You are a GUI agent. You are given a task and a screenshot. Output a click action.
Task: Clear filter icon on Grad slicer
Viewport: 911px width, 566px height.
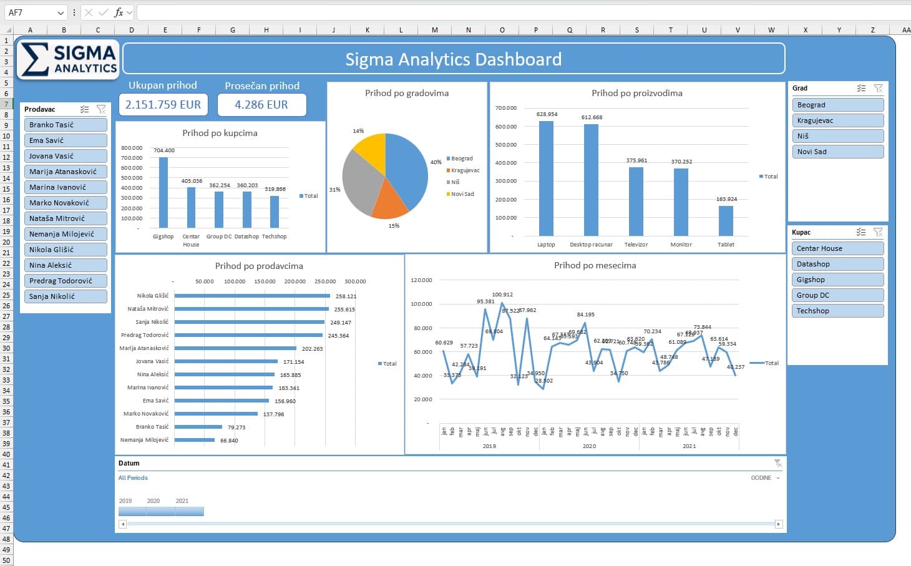(x=878, y=88)
